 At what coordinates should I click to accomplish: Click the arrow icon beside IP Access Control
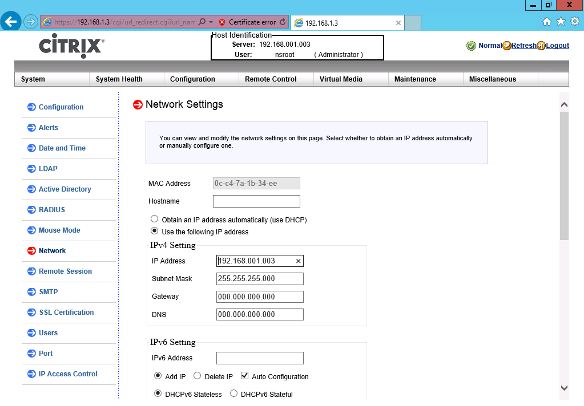31,374
